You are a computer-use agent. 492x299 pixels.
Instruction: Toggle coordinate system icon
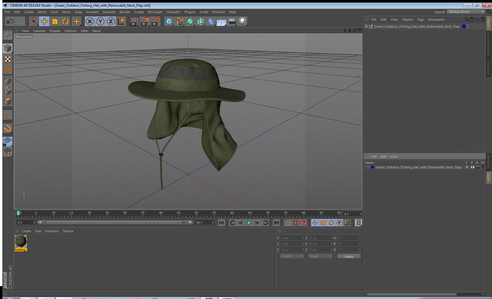[121, 21]
